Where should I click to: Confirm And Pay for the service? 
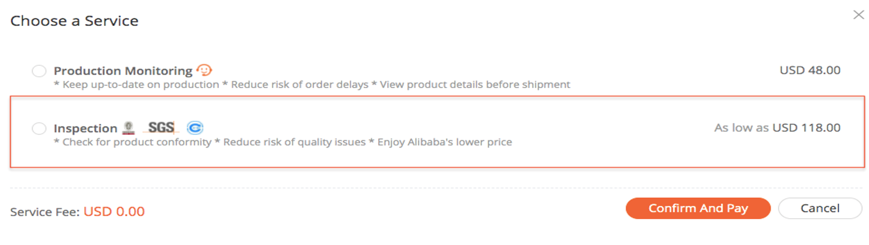pos(698,208)
